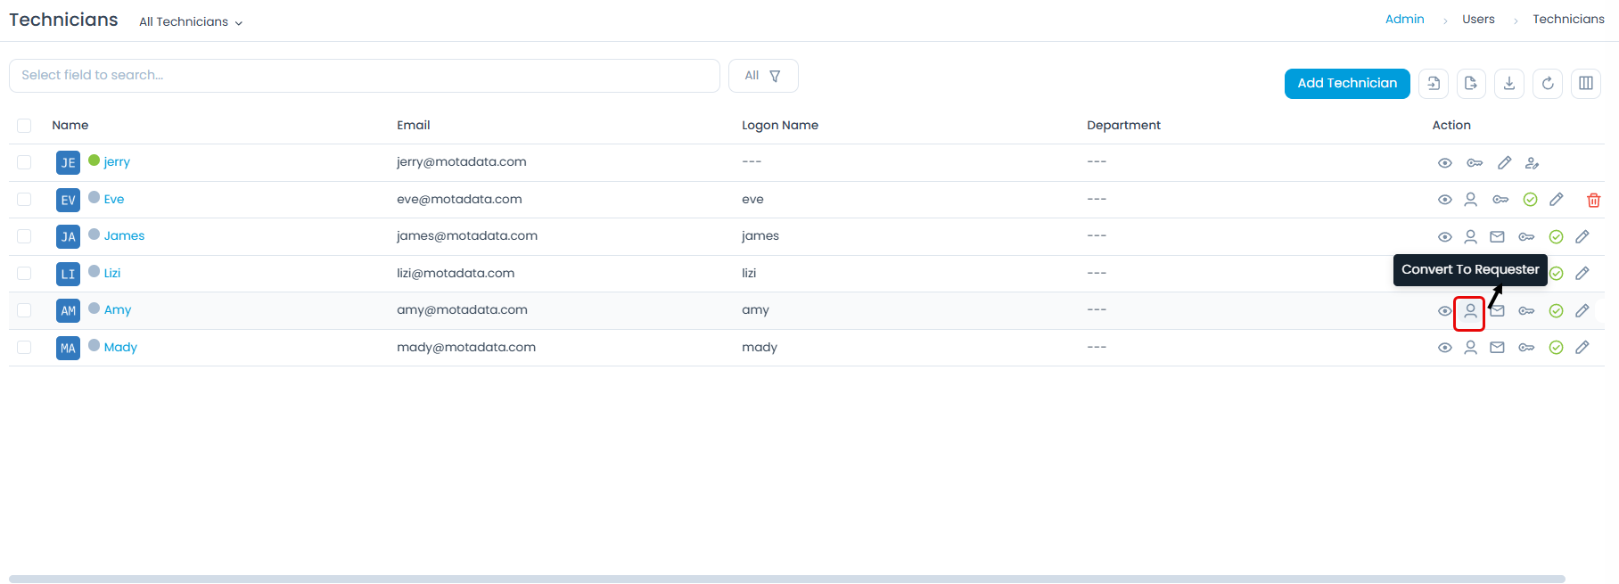This screenshot has height=584, width=1619.
Task: Click the import technicians icon
Action: (x=1434, y=83)
